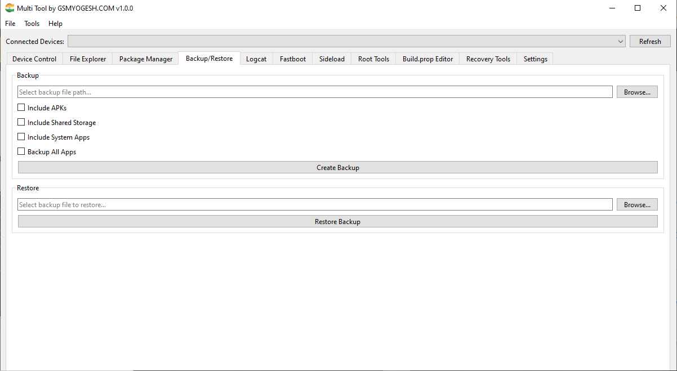Click Browse next to restore file field
The image size is (677, 371).
637,205
